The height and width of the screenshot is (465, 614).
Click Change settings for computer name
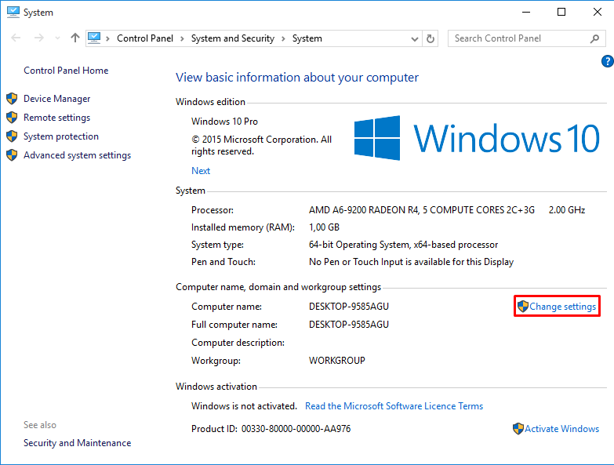562,307
